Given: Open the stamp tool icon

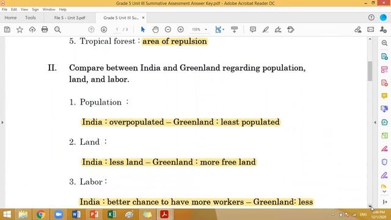Looking at the screenshot, I should click(291, 30).
